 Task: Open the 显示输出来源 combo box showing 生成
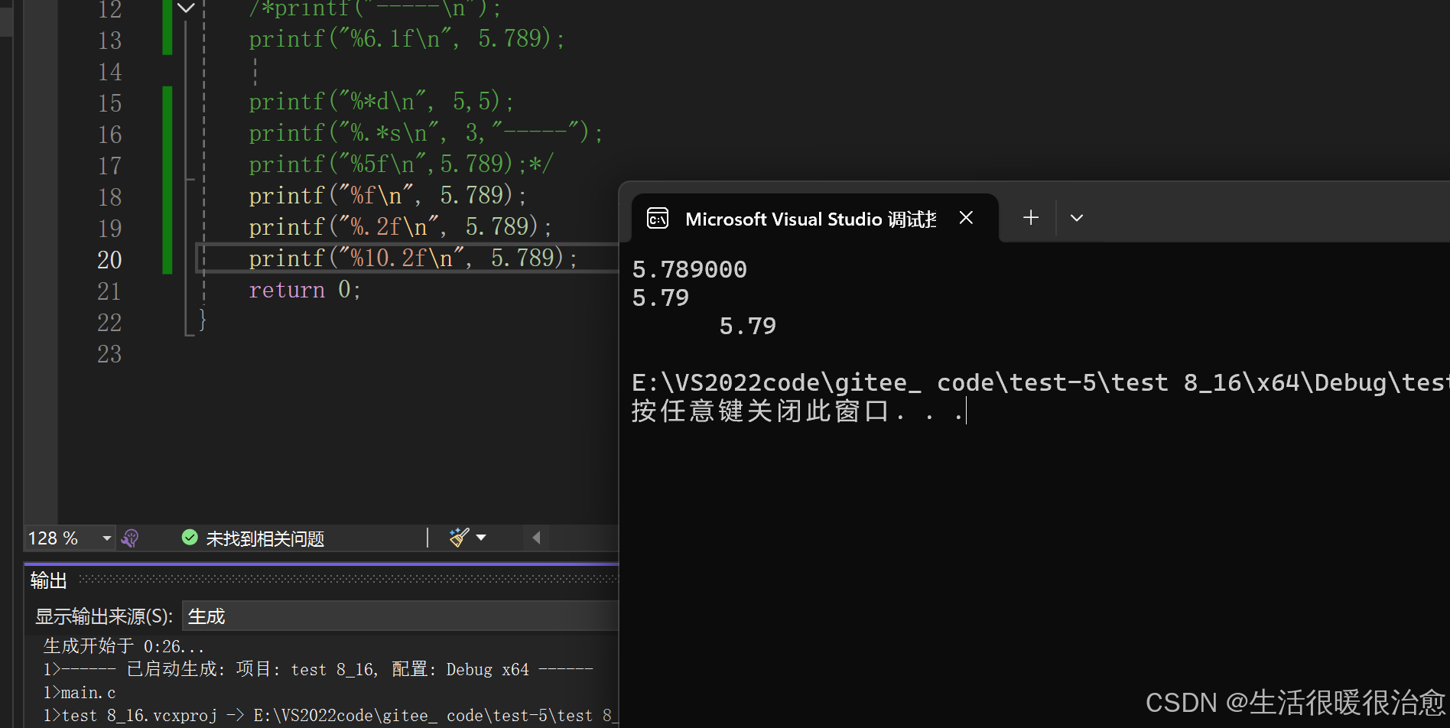point(399,616)
